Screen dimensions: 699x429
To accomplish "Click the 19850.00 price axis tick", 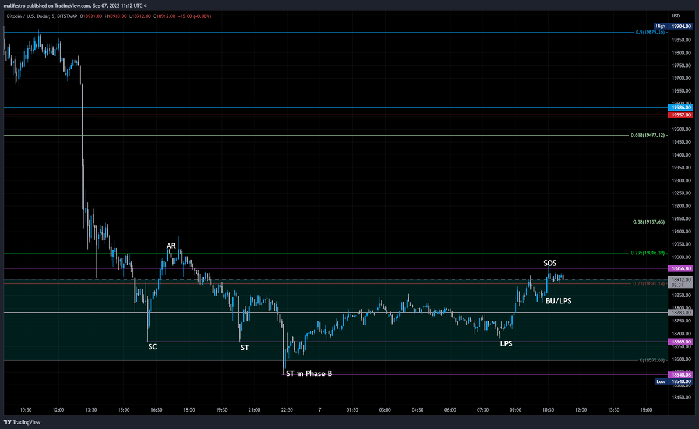I will pyautogui.click(x=681, y=40).
